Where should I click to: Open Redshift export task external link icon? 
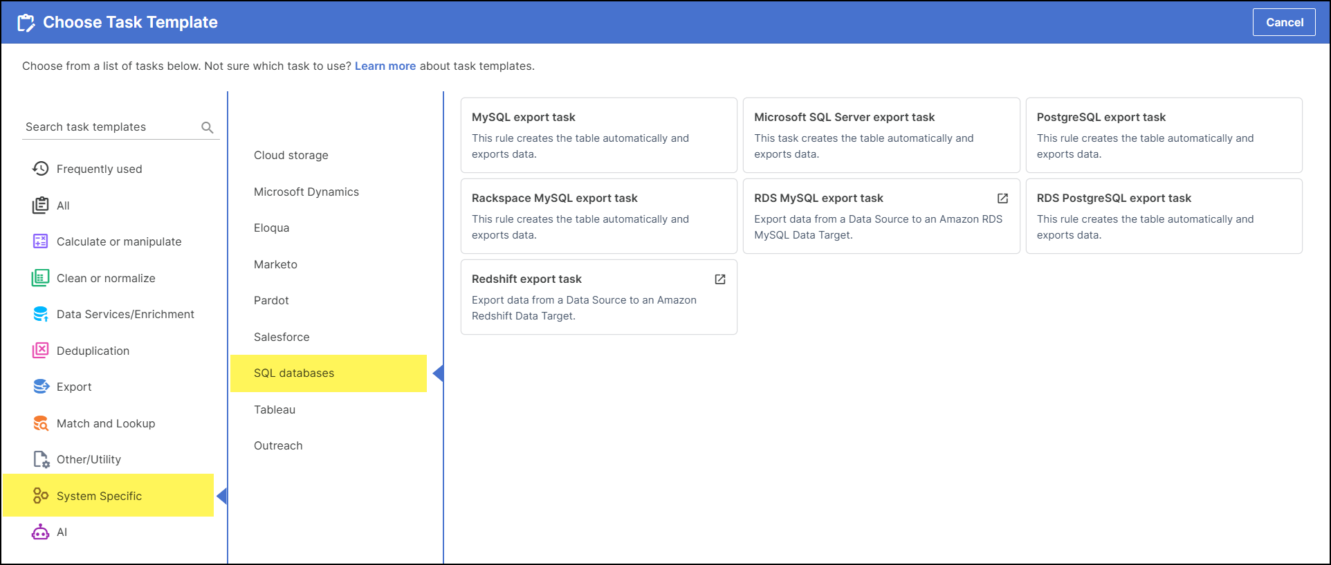click(720, 279)
